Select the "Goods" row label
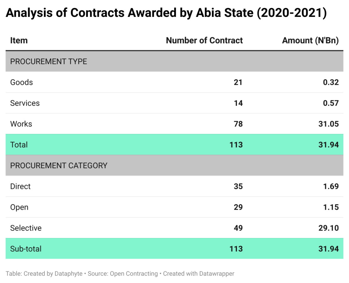 click(22, 83)
